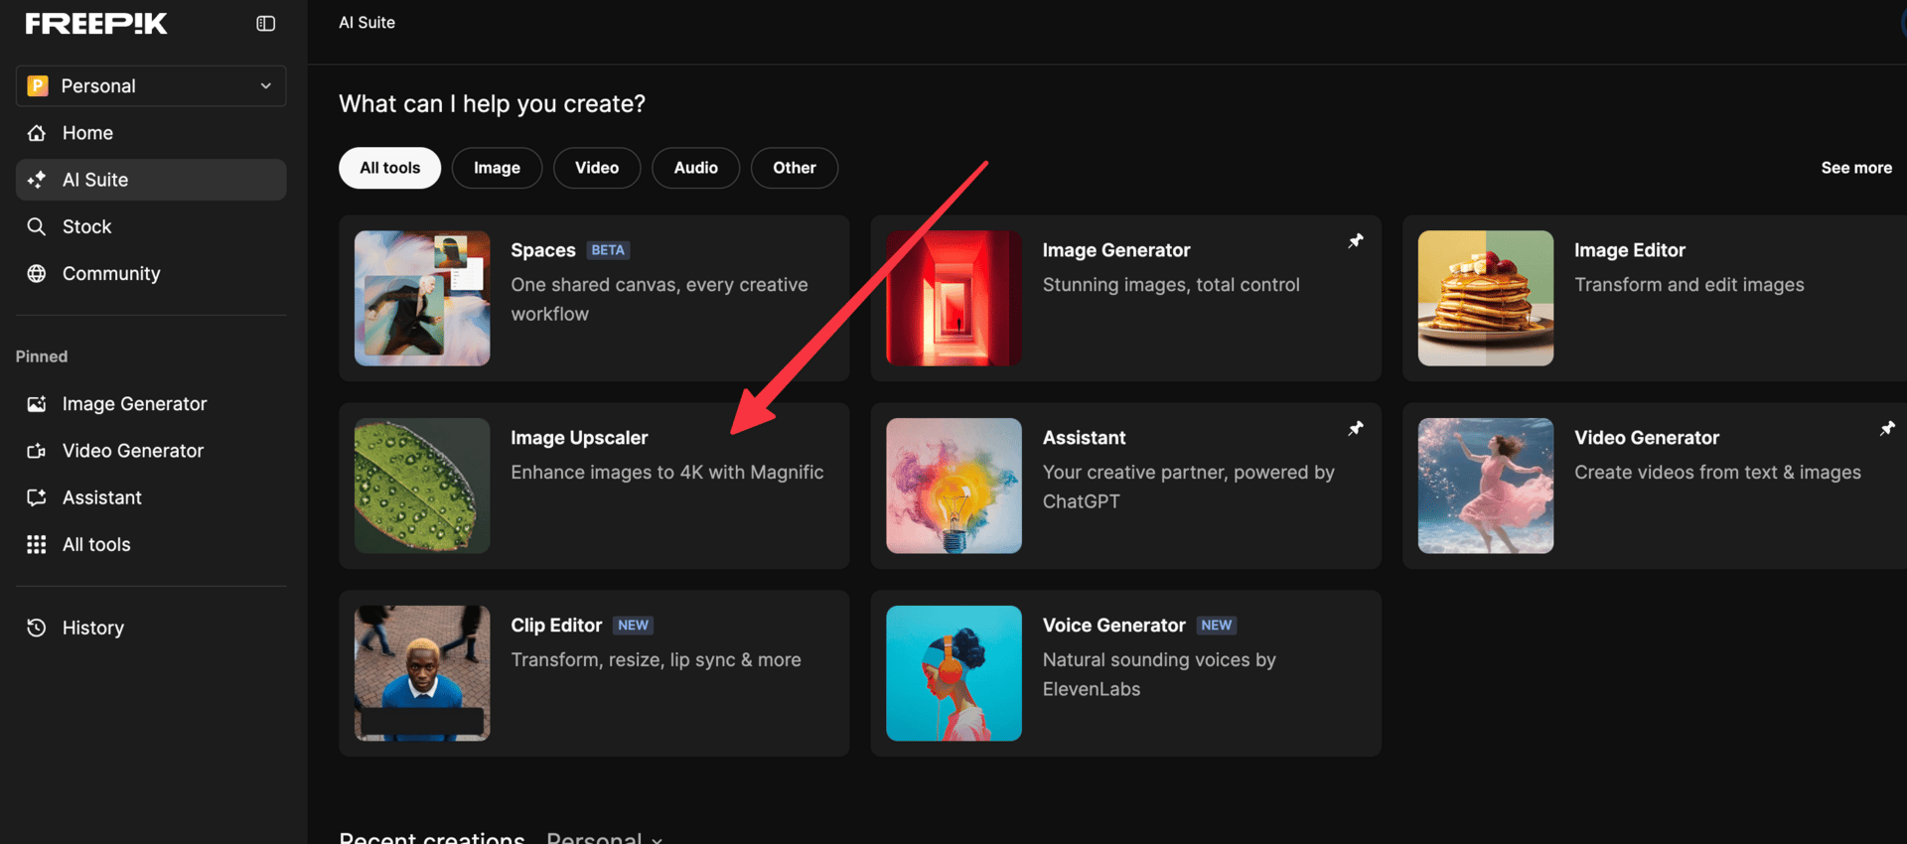Click the BETA badge on Spaces
This screenshot has height=844, width=1907.
tap(608, 250)
